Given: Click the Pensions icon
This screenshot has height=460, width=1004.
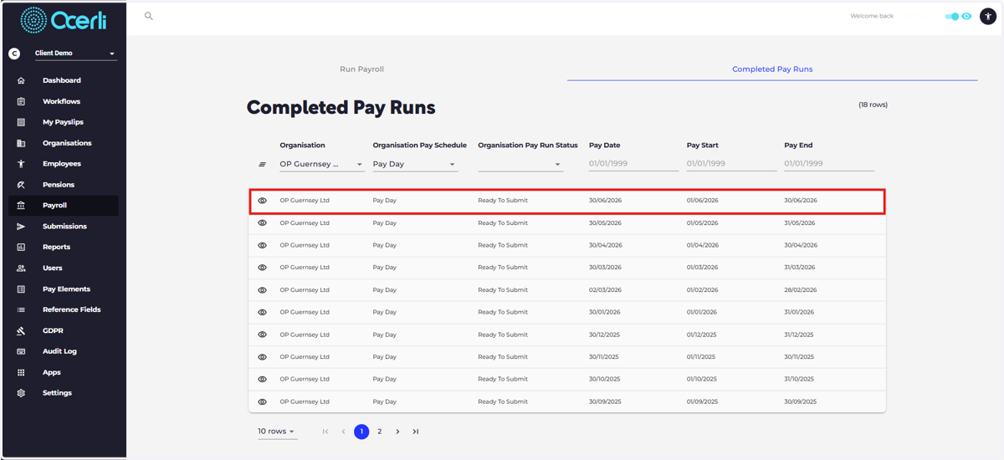Looking at the screenshot, I should (21, 185).
